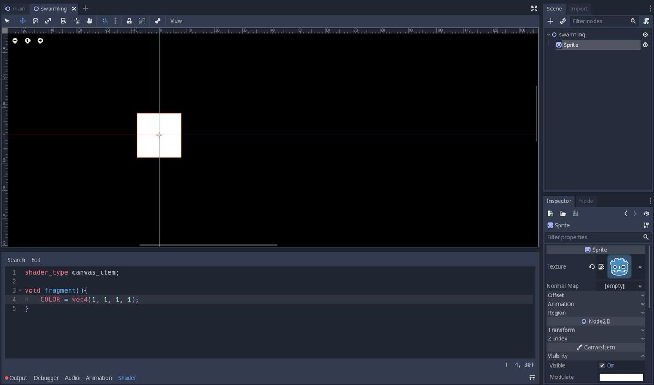The image size is (654, 385).
Task: Expand the Z Index section
Action: click(596, 339)
